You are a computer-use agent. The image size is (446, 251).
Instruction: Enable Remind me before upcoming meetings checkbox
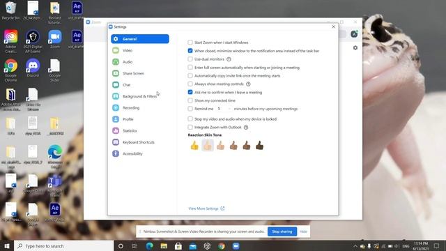pos(190,109)
